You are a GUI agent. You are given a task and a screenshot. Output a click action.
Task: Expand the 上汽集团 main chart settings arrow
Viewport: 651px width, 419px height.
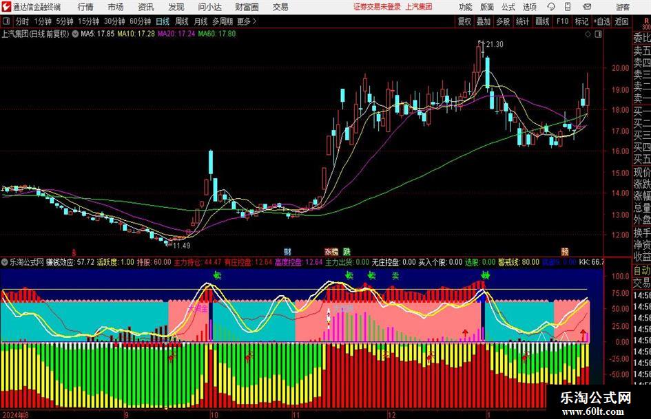tap(74, 34)
